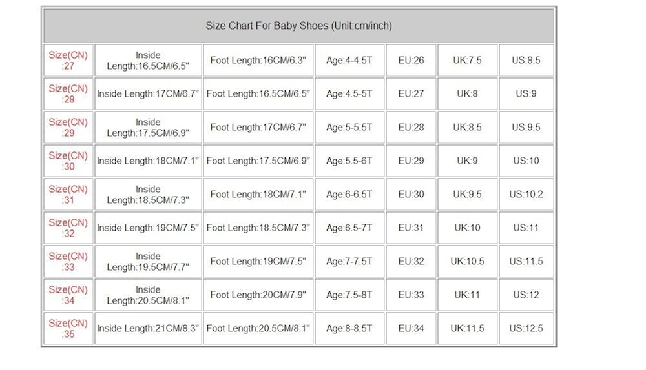646x370 pixels.
Task: Select the Inside Length:21CM/8.3" cell
Action: [148, 329]
